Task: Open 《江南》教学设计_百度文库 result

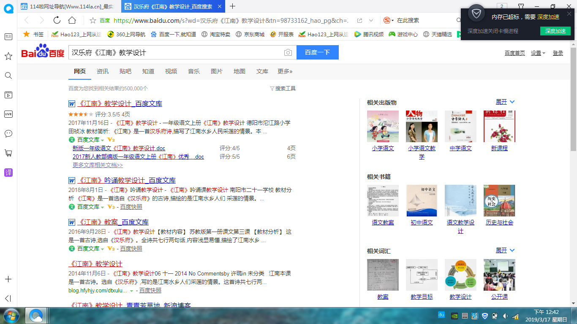Action: (120, 104)
